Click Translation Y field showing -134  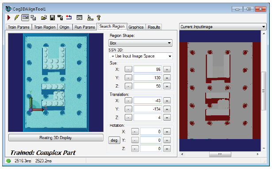pyautogui.click(x=148, y=109)
